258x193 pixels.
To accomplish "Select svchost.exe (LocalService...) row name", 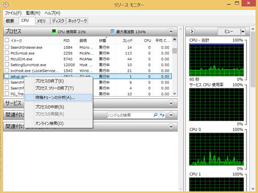I will tap(35, 71).
